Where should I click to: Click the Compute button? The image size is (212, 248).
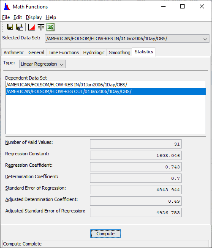point(106,234)
